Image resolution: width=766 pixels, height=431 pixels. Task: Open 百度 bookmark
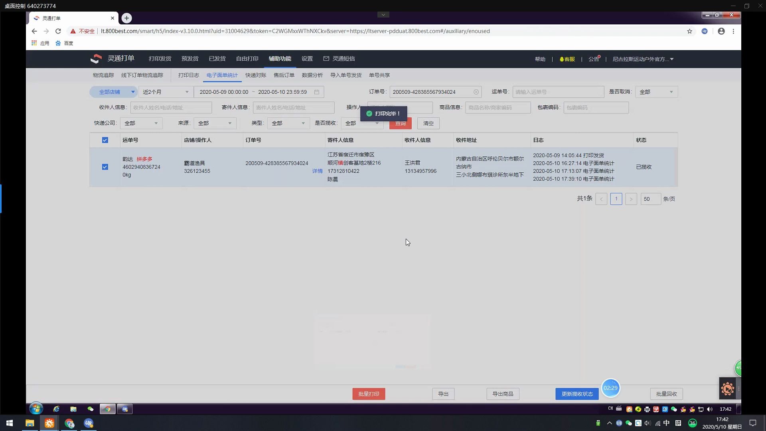click(x=64, y=43)
